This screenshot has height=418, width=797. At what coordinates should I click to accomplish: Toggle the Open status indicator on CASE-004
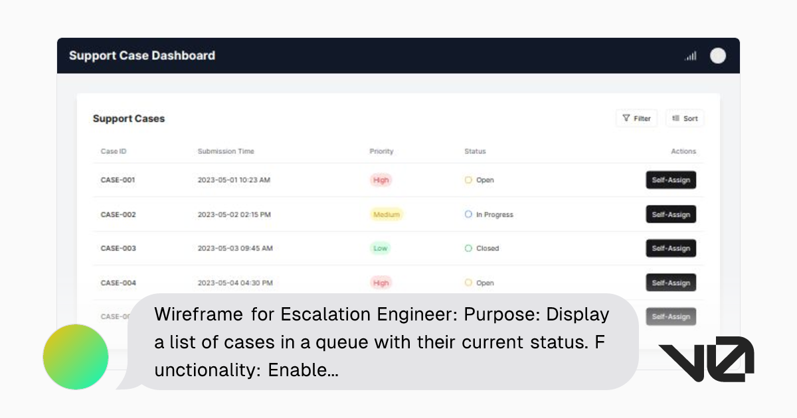[468, 283]
